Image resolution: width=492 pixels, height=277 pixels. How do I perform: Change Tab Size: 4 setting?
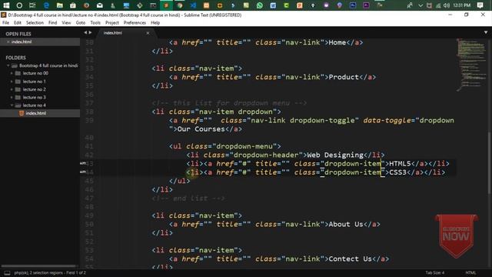click(x=434, y=272)
